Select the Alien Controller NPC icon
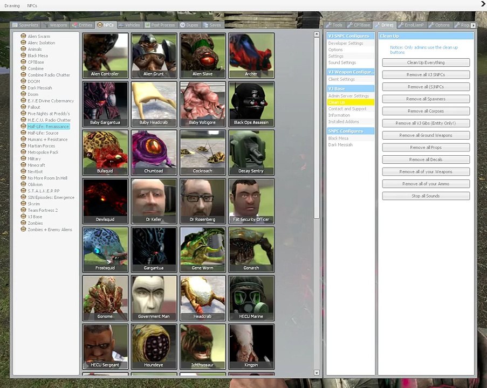The height and width of the screenshot is (388, 487). (105, 55)
